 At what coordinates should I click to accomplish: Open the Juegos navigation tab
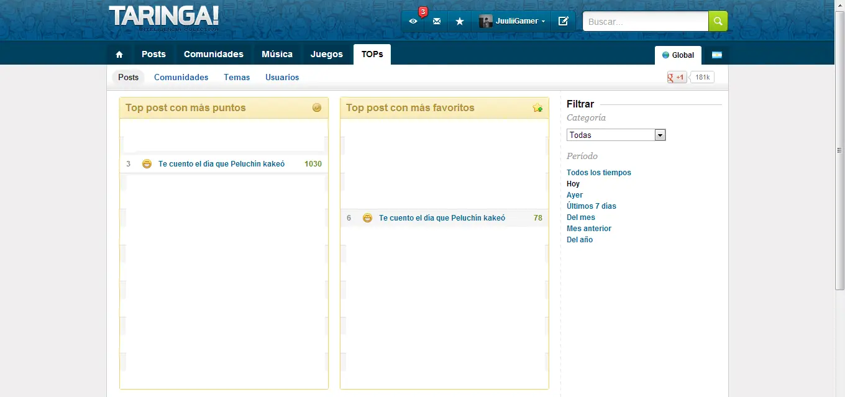pos(327,55)
